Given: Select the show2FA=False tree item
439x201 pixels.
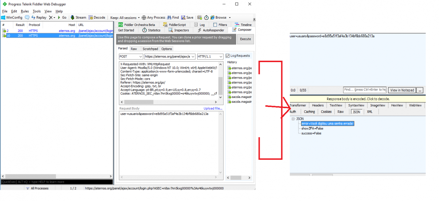Looking at the screenshot, I should point(312,128).
